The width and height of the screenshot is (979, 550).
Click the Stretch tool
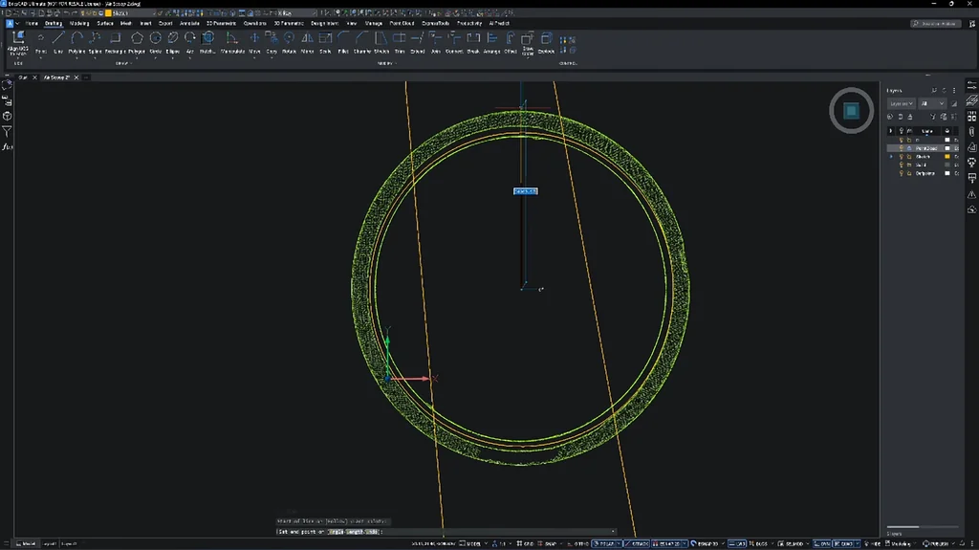tap(381, 42)
